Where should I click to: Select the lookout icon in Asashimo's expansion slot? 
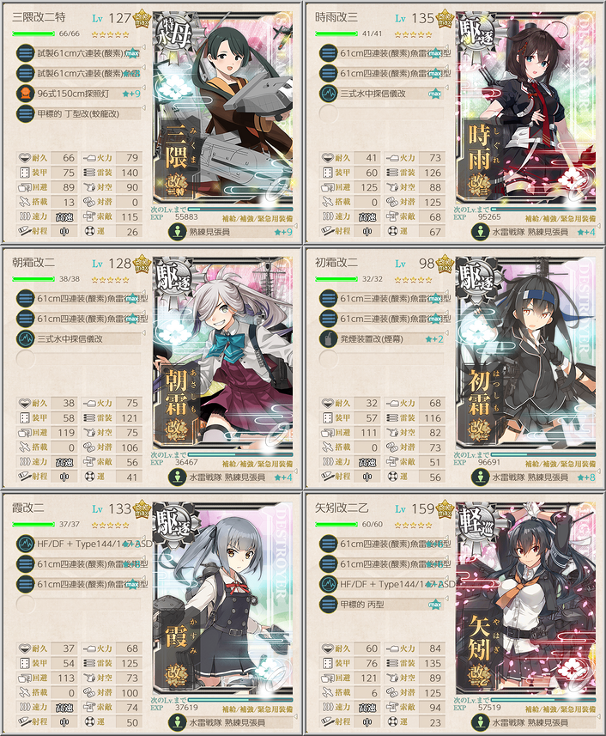click(x=178, y=477)
